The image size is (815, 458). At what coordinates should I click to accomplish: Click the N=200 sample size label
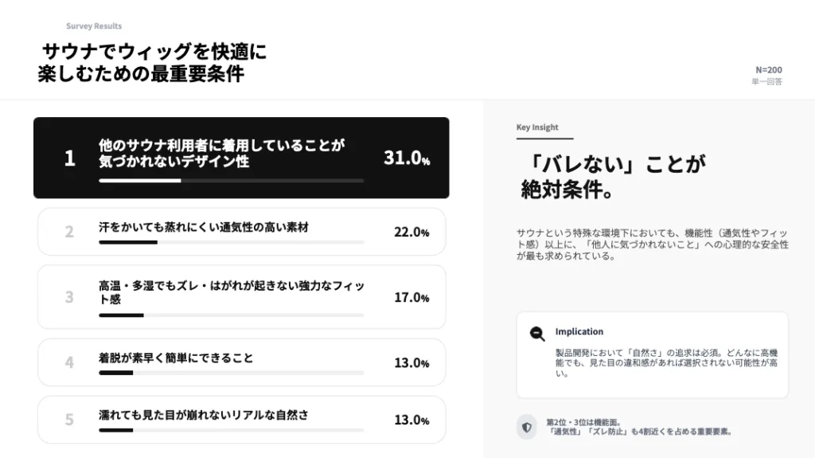click(768, 70)
